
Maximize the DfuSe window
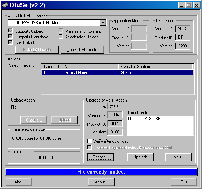[189, 5]
